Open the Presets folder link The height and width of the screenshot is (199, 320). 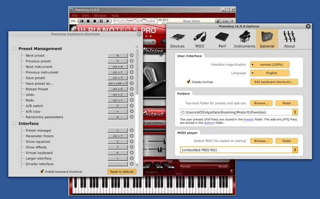[248, 120]
